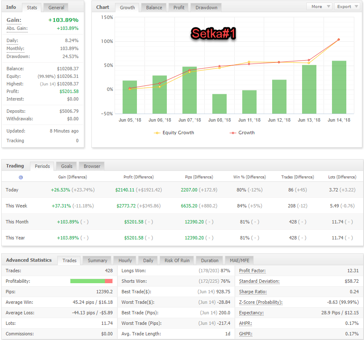Viewport: 364px width, 340px height.
Task: Click the Balance value $10208.37
Action: pyautogui.click(x=68, y=69)
